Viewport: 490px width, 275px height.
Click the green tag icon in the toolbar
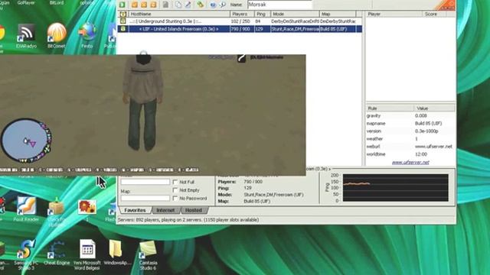click(x=201, y=5)
